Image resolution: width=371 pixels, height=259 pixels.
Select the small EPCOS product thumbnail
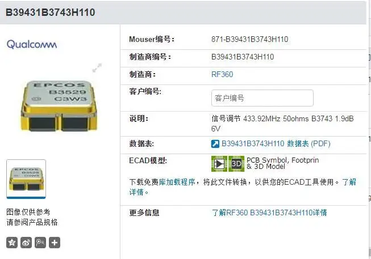pos(26,179)
